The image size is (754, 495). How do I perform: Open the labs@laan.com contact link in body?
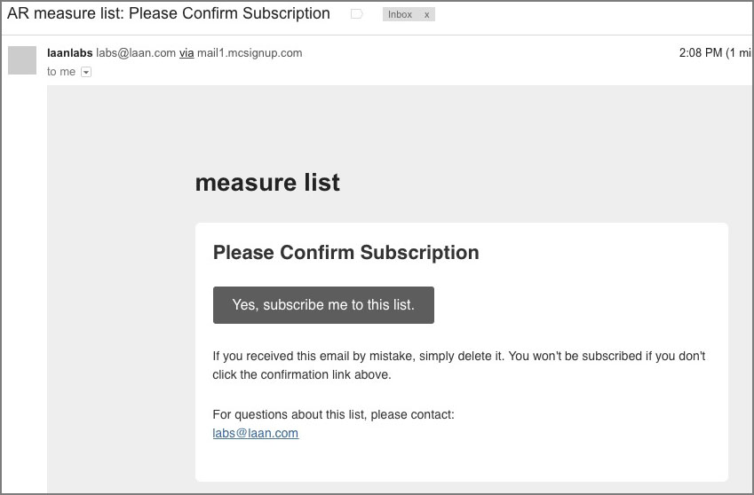click(256, 433)
